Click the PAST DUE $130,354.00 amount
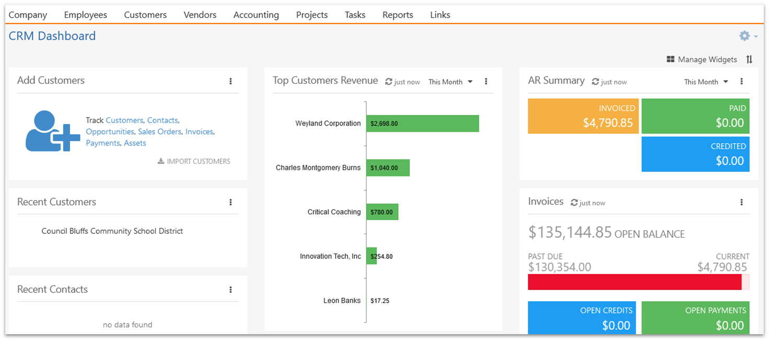769x341 pixels. point(559,267)
